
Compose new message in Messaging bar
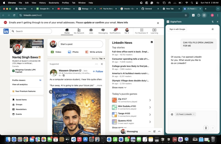click(x=154, y=131)
